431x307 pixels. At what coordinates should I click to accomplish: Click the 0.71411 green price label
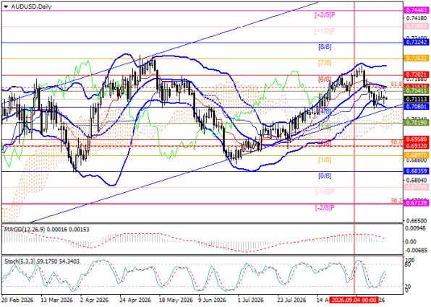coord(416,90)
